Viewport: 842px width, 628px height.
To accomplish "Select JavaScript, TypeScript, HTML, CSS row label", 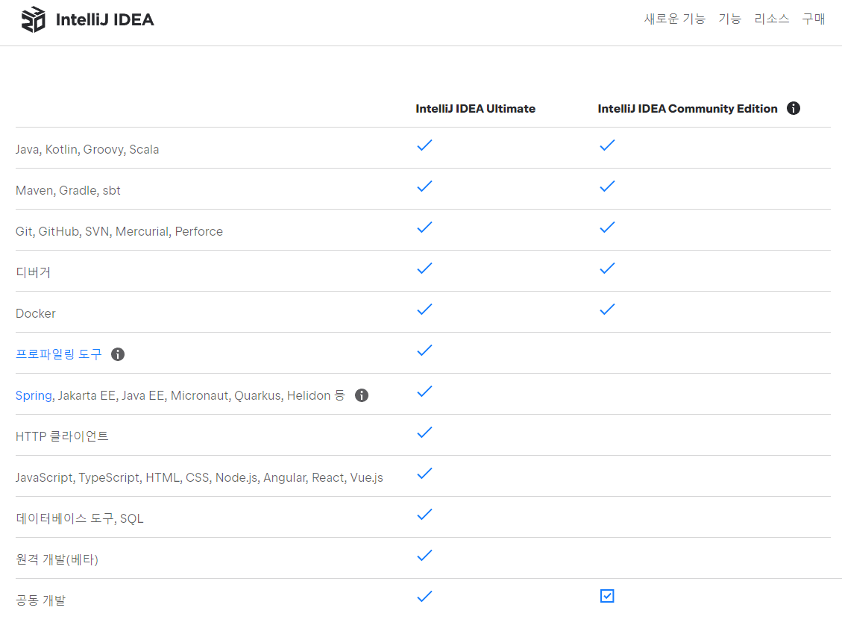I will point(199,477).
